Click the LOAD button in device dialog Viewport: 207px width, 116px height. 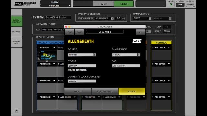tap(69, 32)
